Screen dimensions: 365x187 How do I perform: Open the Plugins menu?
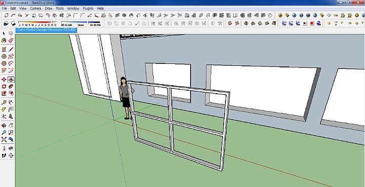tap(88, 9)
